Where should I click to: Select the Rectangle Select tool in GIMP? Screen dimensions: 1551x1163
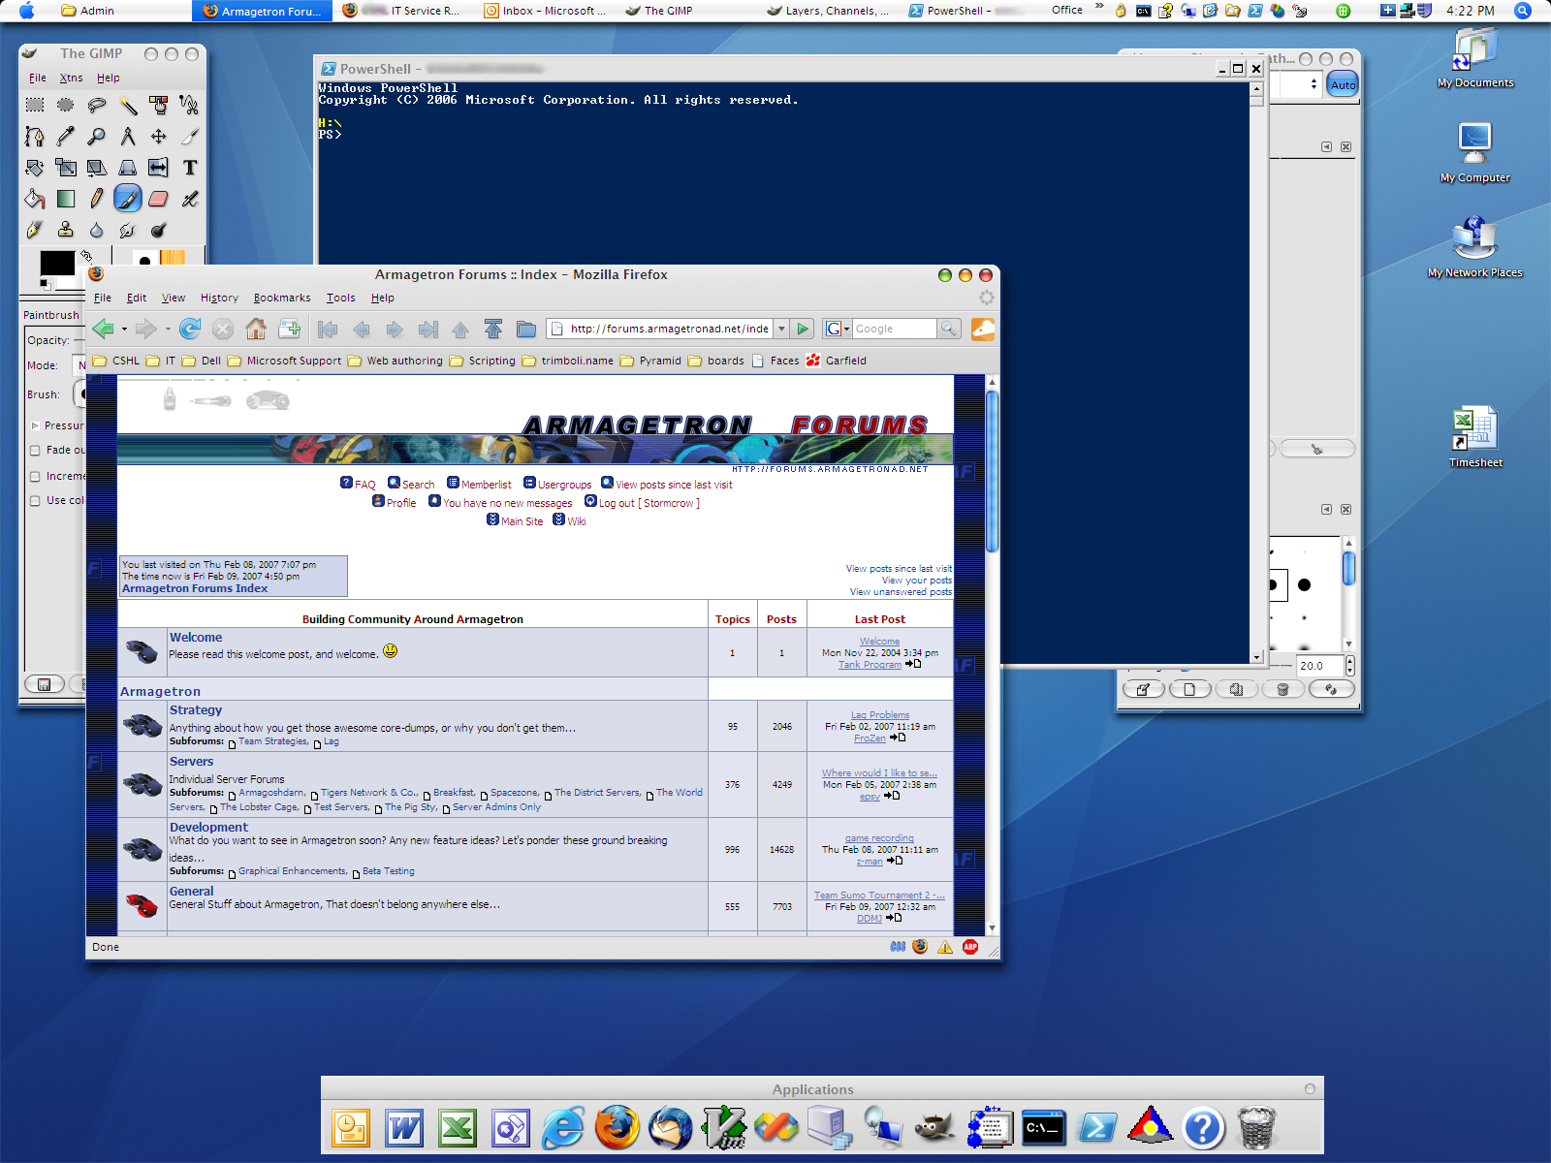(35, 105)
